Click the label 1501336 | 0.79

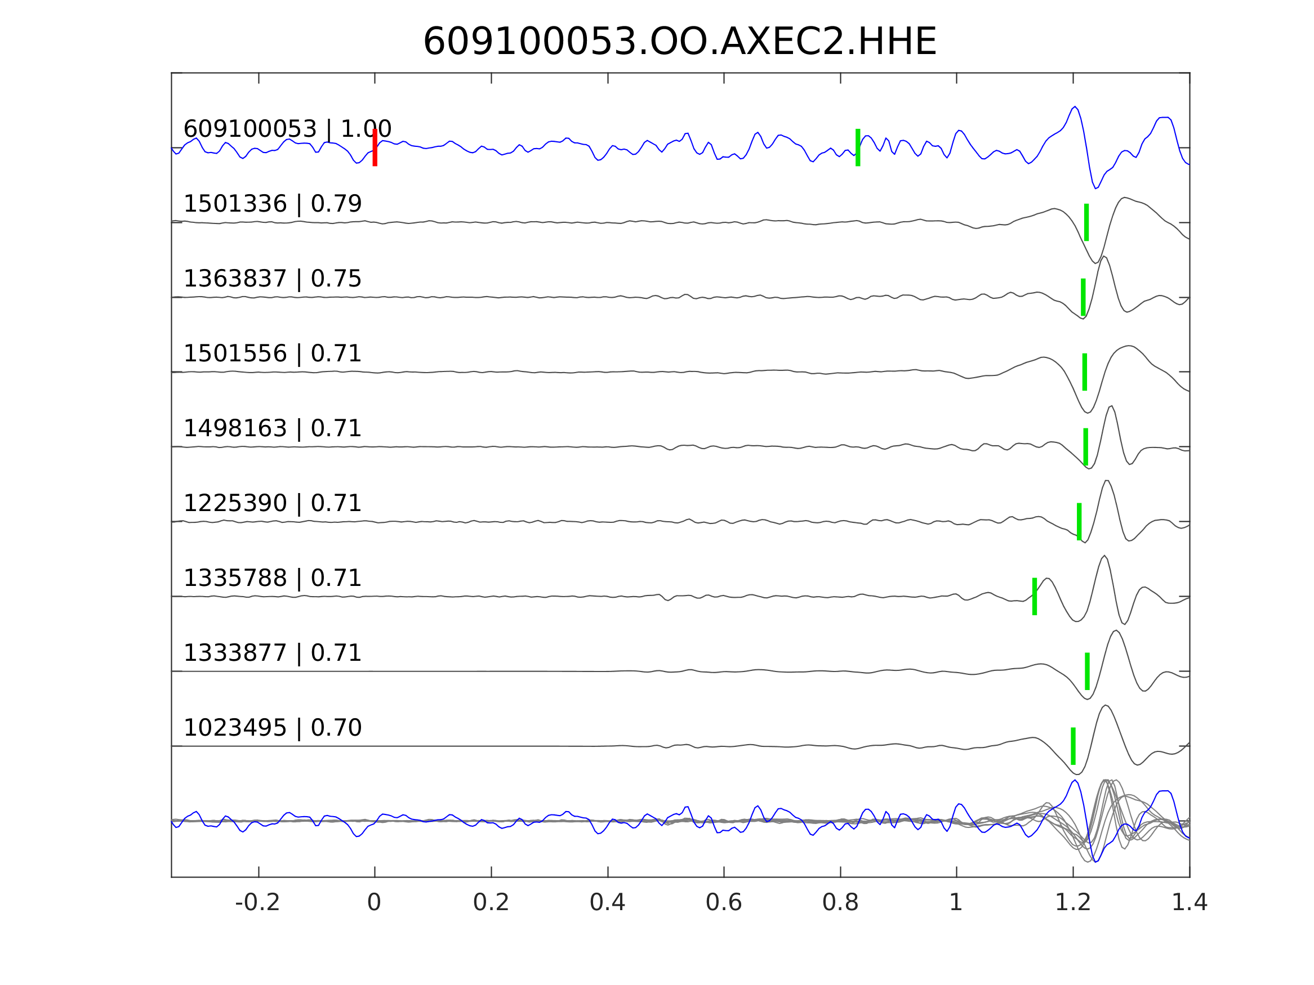(x=272, y=204)
